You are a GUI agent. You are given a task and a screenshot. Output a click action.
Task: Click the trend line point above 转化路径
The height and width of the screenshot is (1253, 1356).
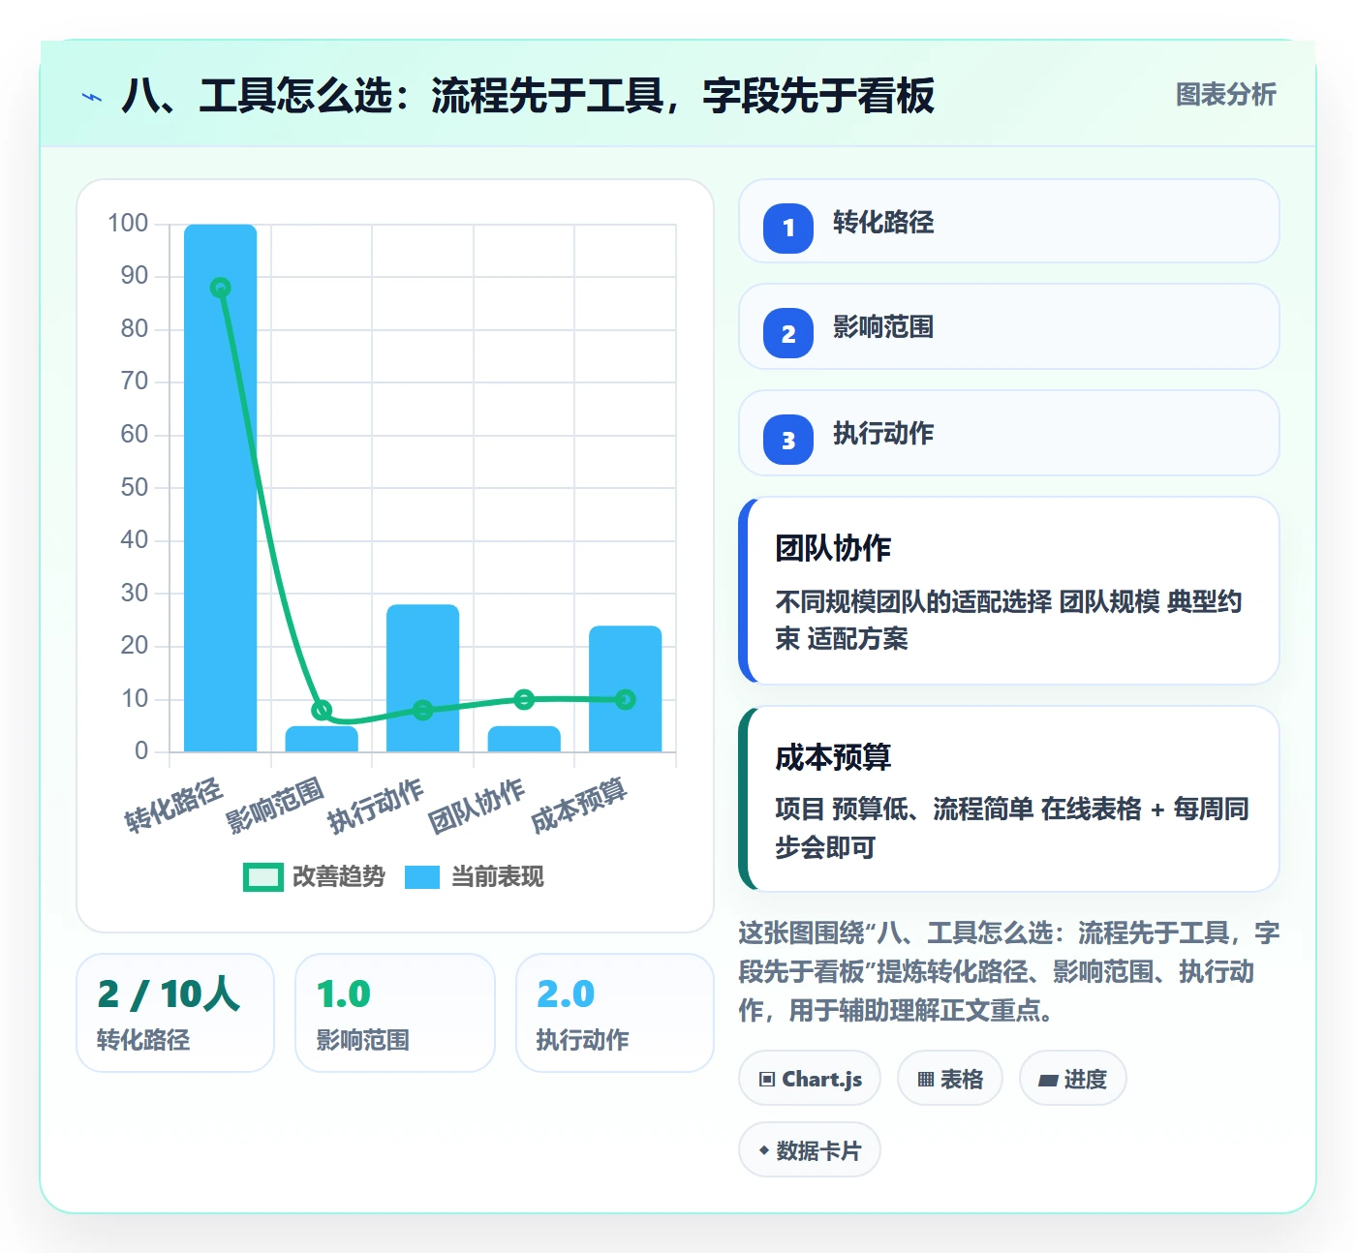[221, 288]
